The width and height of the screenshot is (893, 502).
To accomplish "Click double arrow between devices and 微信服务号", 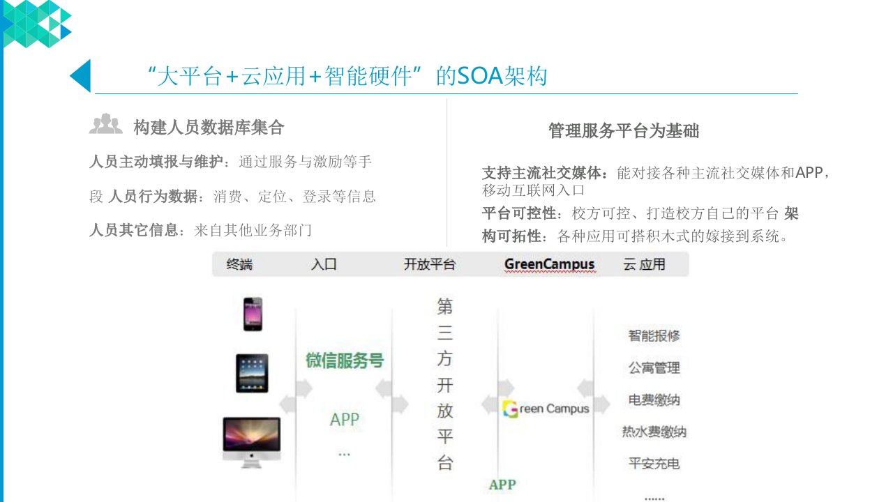I will point(288,404).
